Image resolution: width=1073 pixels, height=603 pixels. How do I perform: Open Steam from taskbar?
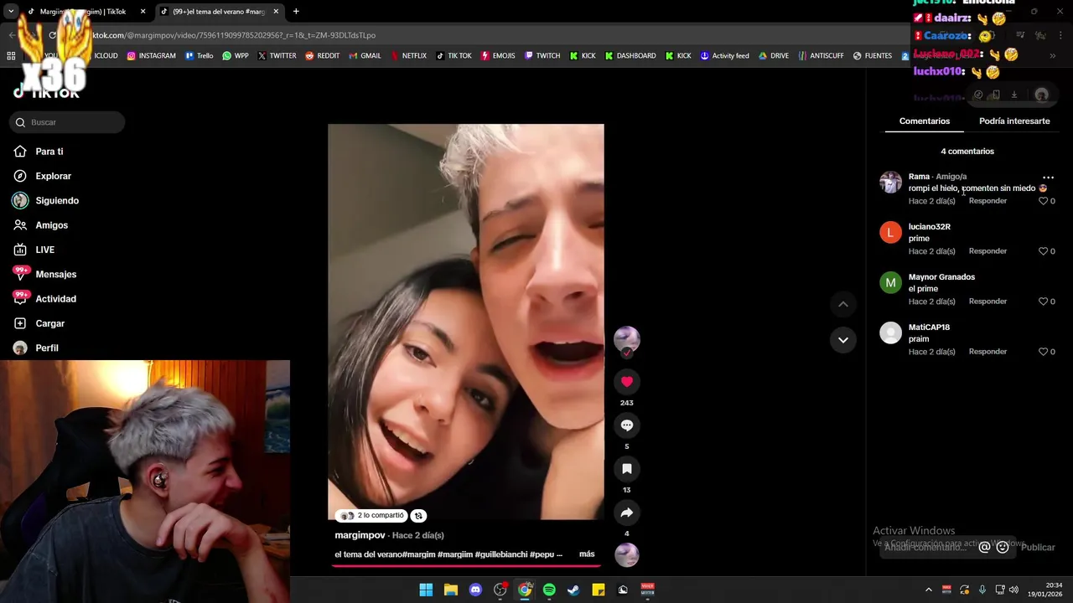click(x=573, y=590)
